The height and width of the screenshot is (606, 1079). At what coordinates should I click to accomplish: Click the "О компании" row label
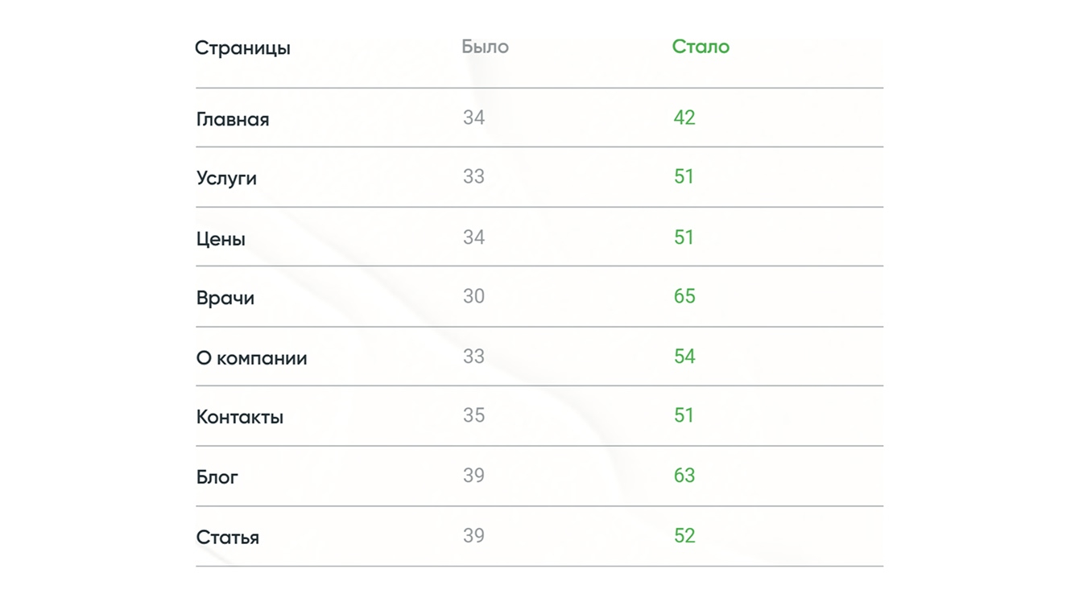(x=251, y=358)
